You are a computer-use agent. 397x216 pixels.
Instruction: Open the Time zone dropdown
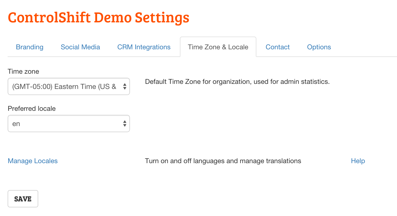click(69, 86)
